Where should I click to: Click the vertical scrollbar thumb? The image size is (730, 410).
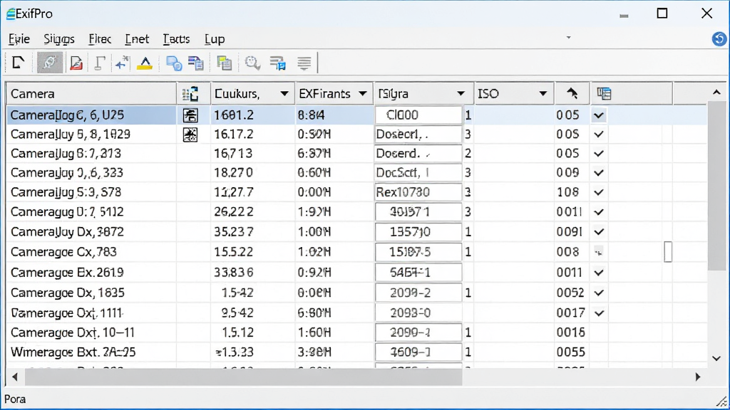716,186
